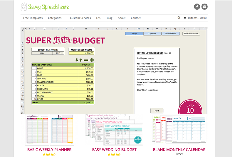Expand the Categories dropdown menu

point(56,18)
